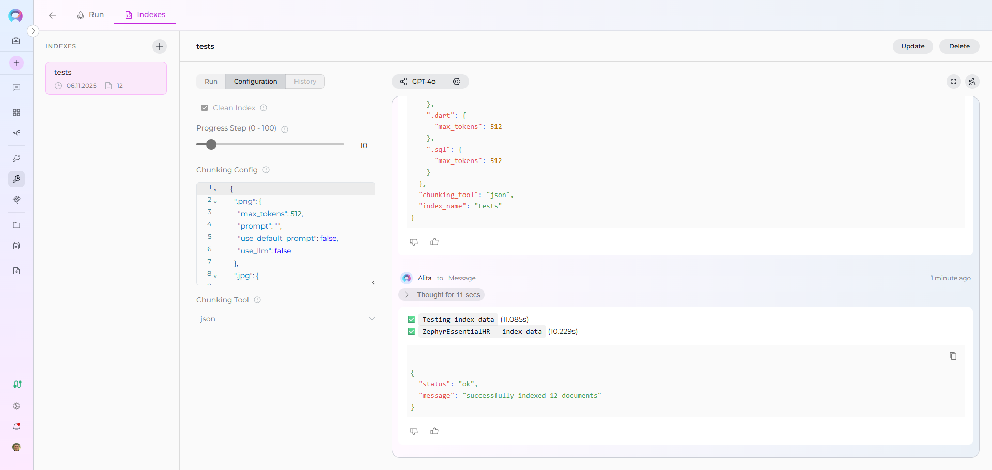Viewport: 992px width, 470px height.
Task: Thumbs up the successfully indexed response
Action: (435, 431)
